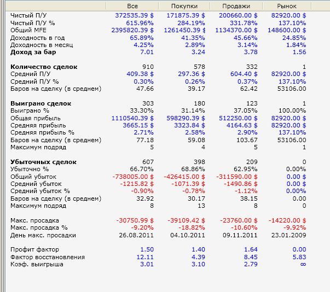Click the 'Рынок' column header
Viewport: 330px width, 292px height.
pyautogui.click(x=287, y=6)
